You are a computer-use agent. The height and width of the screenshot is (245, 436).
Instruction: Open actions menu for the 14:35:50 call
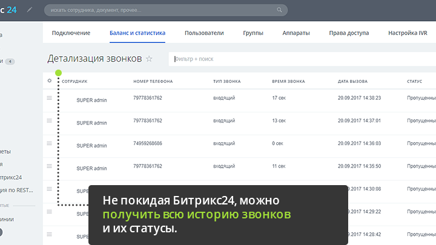pos(50,166)
